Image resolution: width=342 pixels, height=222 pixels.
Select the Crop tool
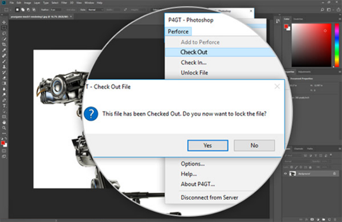click(x=4, y=44)
